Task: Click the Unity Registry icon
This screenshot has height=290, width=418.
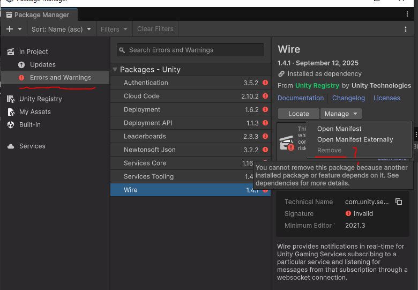Action: pos(11,99)
